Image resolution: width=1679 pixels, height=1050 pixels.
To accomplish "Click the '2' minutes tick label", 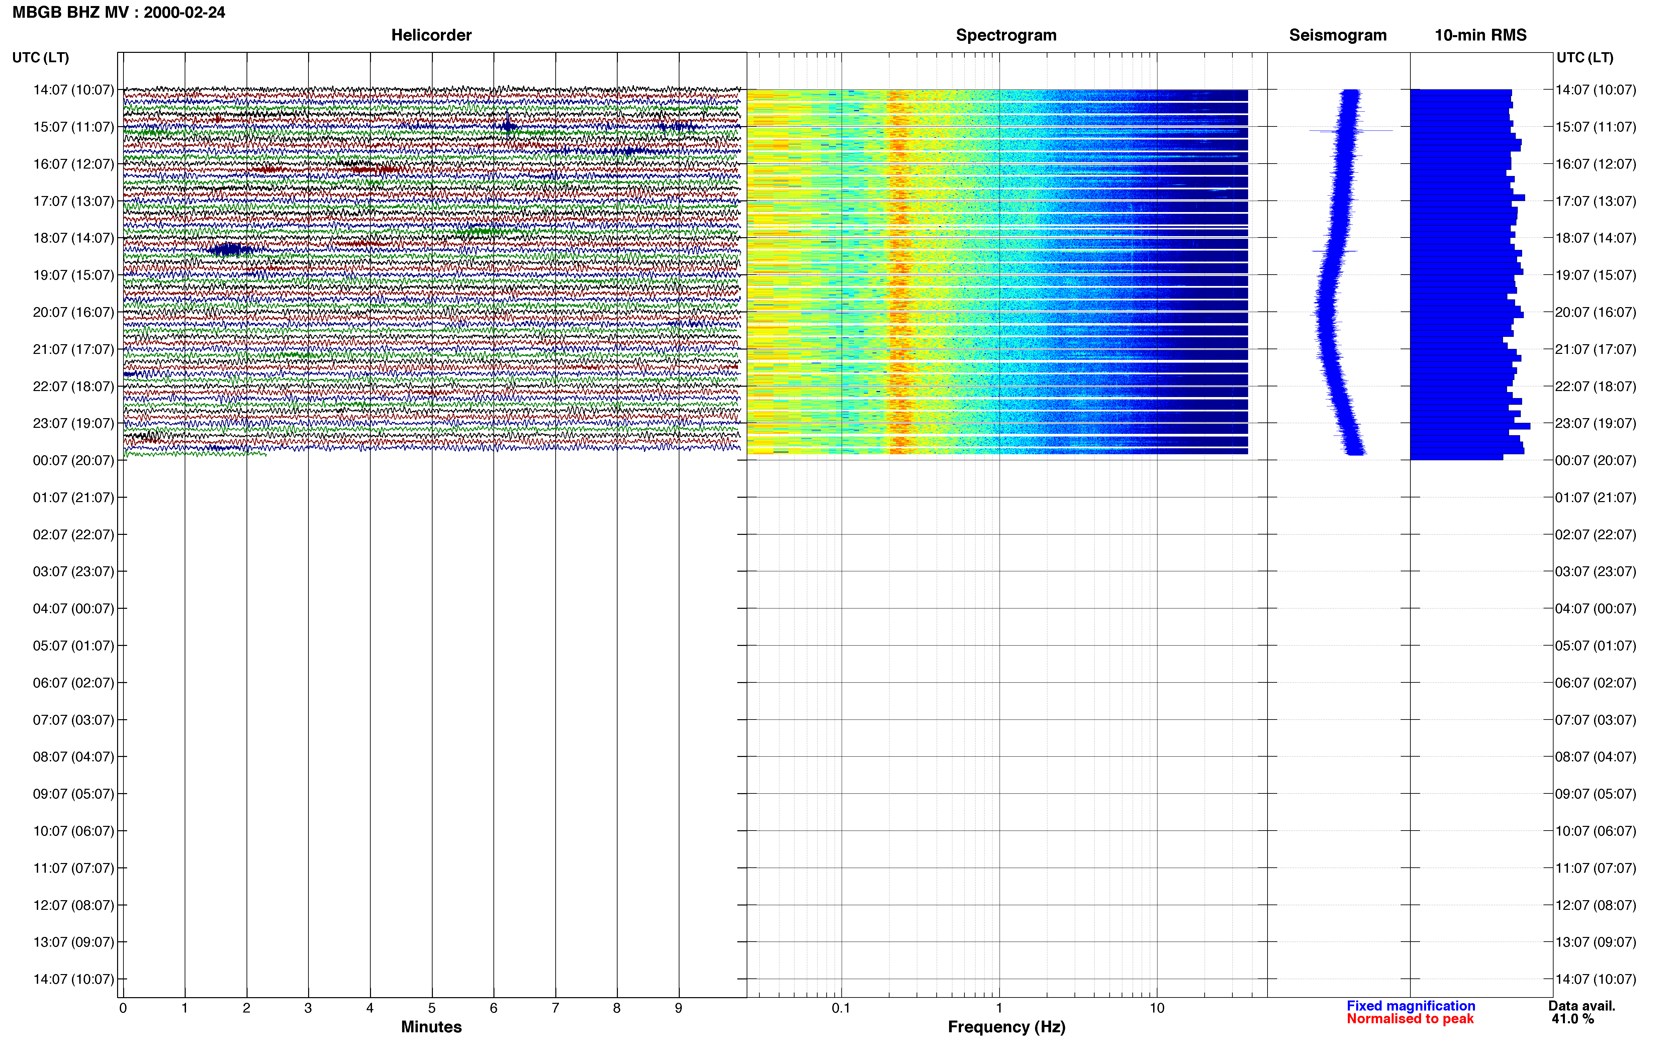I will [x=247, y=1008].
